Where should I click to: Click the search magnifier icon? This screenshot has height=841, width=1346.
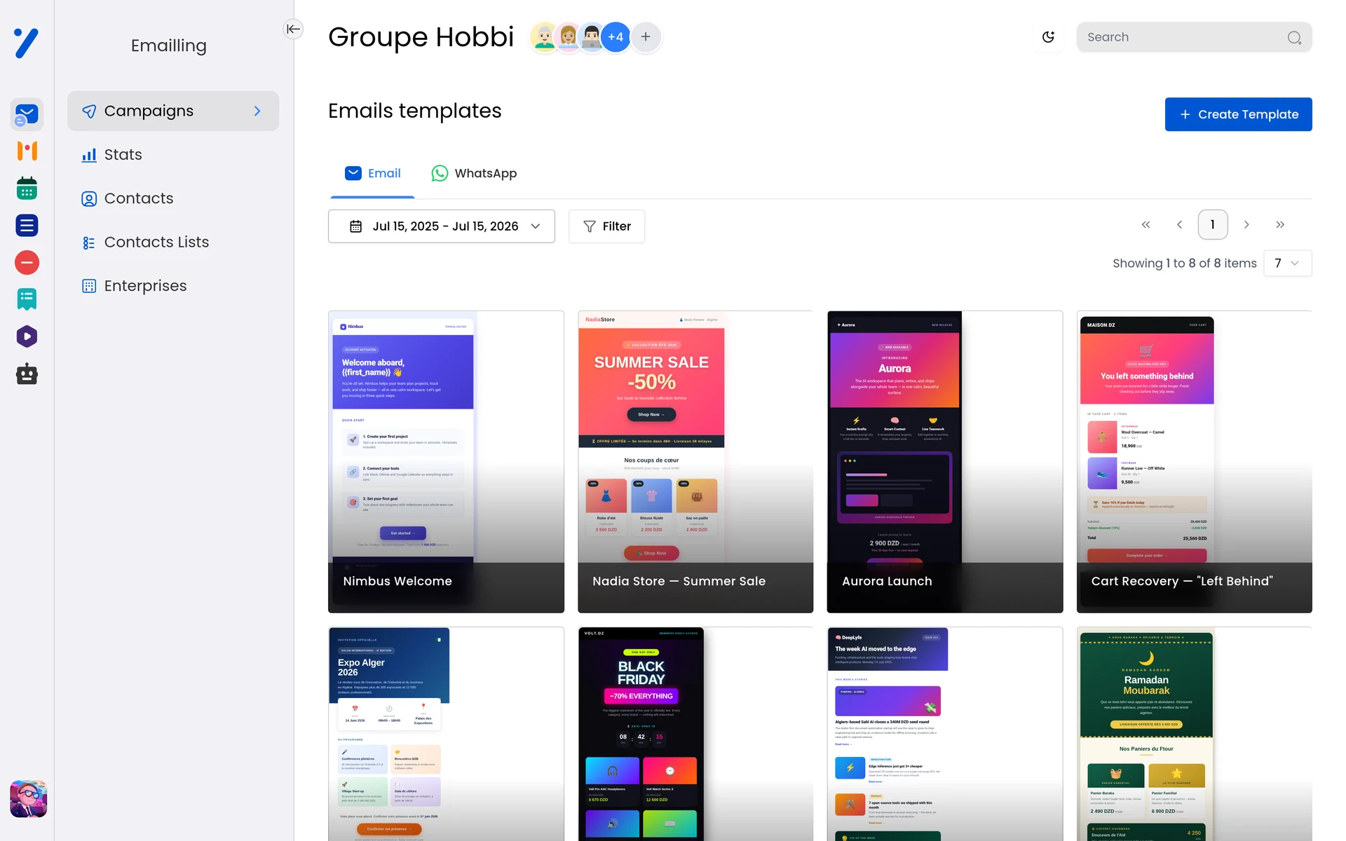(x=1294, y=38)
